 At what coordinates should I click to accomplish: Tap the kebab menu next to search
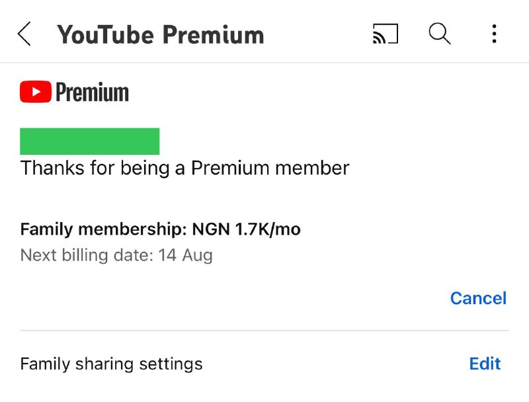point(494,34)
